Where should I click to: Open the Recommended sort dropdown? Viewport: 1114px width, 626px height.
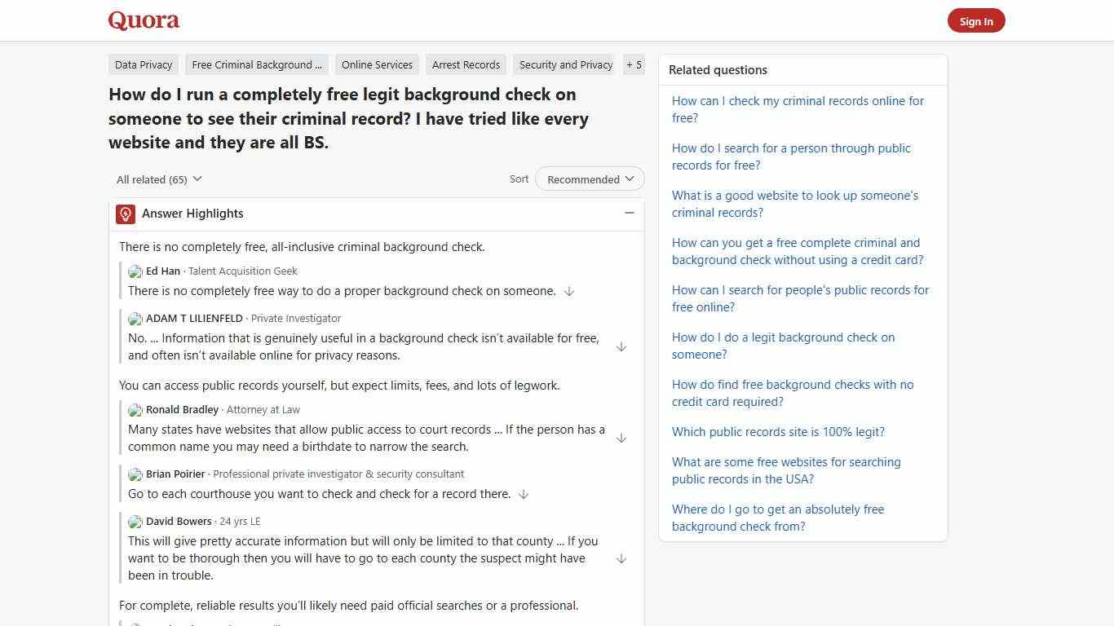click(589, 179)
